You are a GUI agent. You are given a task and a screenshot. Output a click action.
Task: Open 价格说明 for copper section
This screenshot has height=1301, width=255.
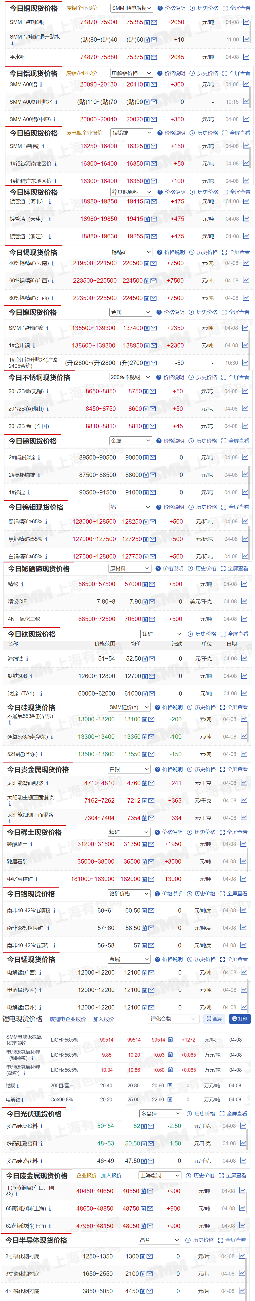tap(171, 8)
